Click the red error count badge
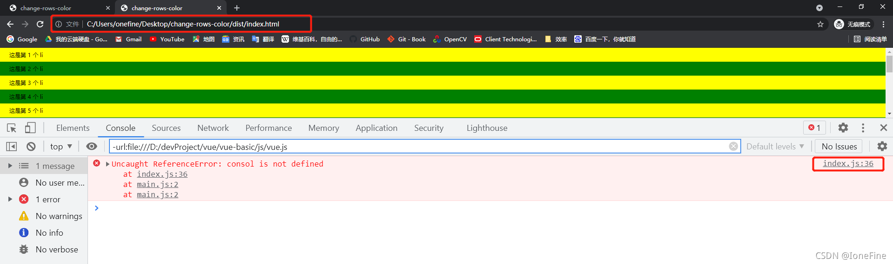893x264 pixels. click(814, 128)
